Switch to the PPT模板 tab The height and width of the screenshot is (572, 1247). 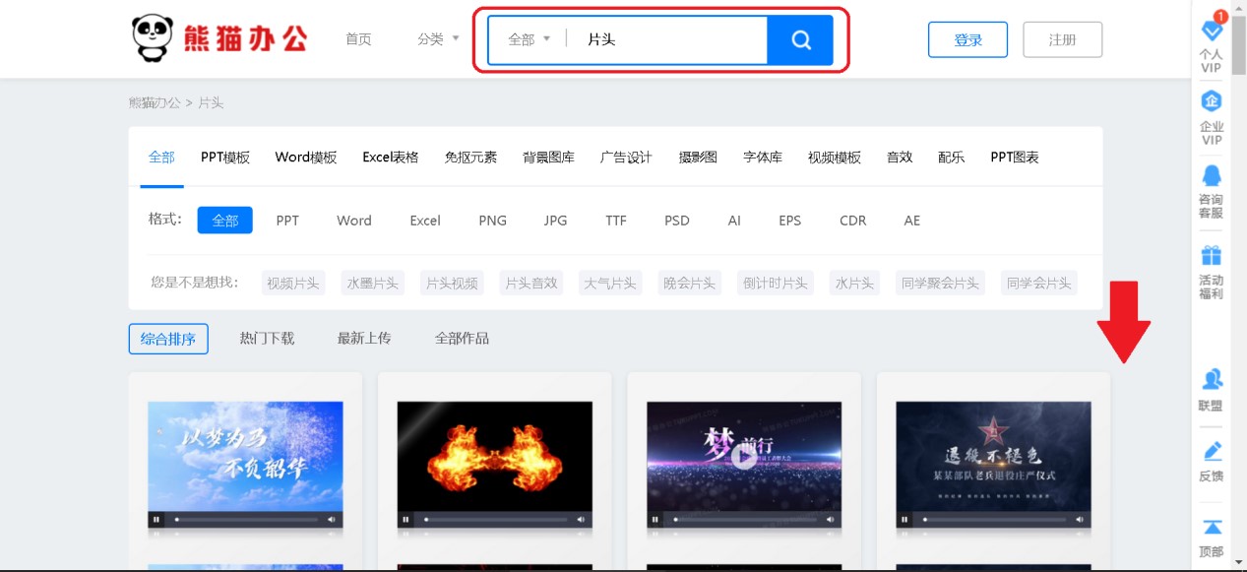coord(225,158)
